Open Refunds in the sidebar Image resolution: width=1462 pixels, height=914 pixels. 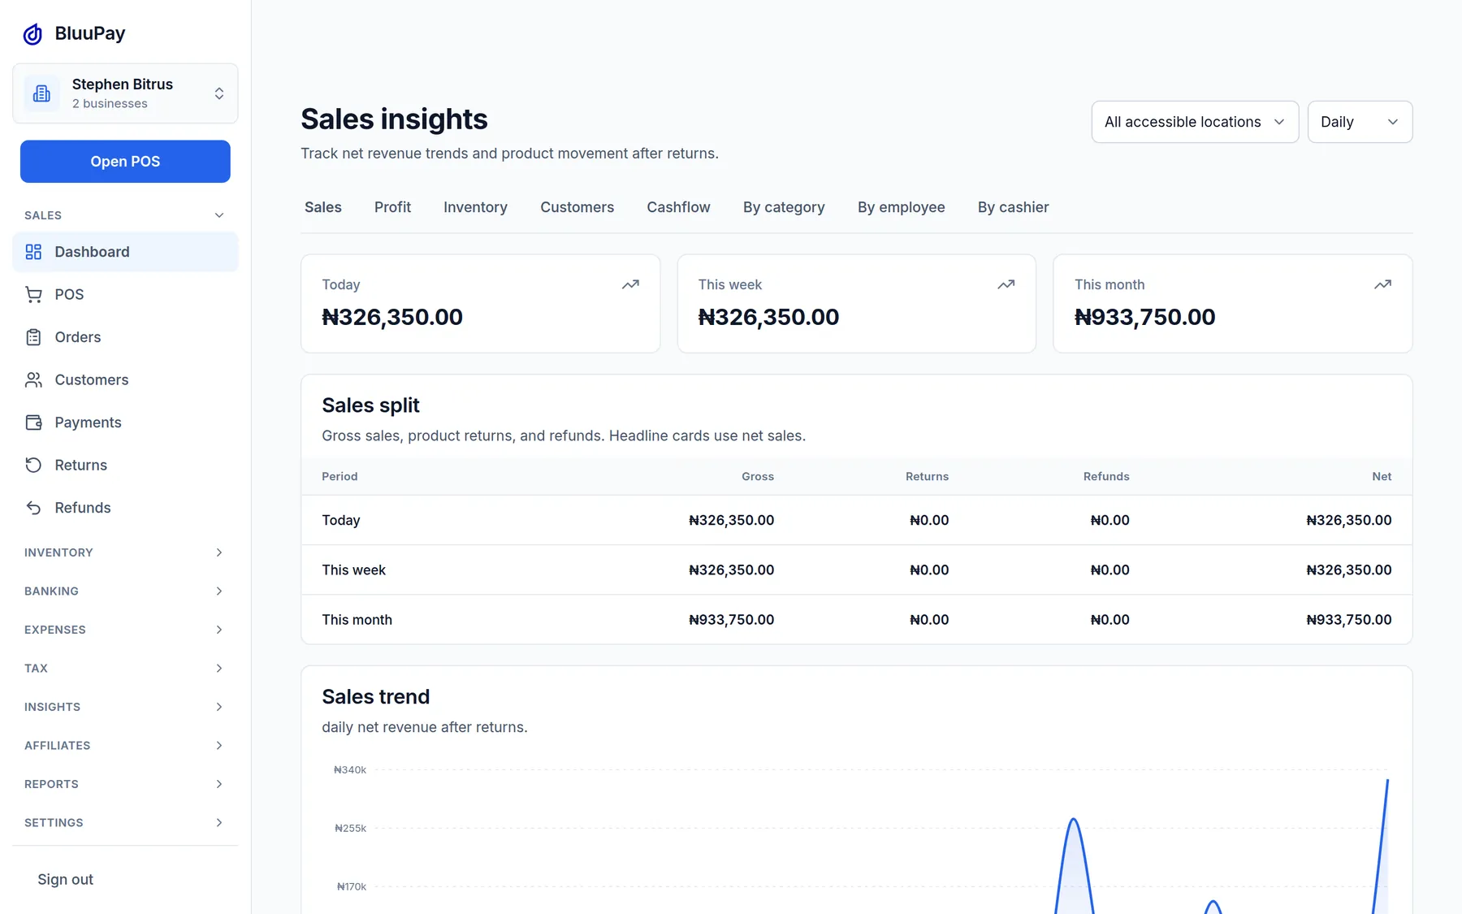click(x=125, y=508)
